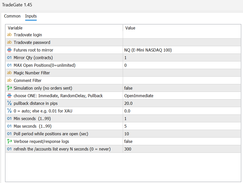The image size is (243, 183).
Task: Click the boolean icon beside Simulation only
Action: 9,88
